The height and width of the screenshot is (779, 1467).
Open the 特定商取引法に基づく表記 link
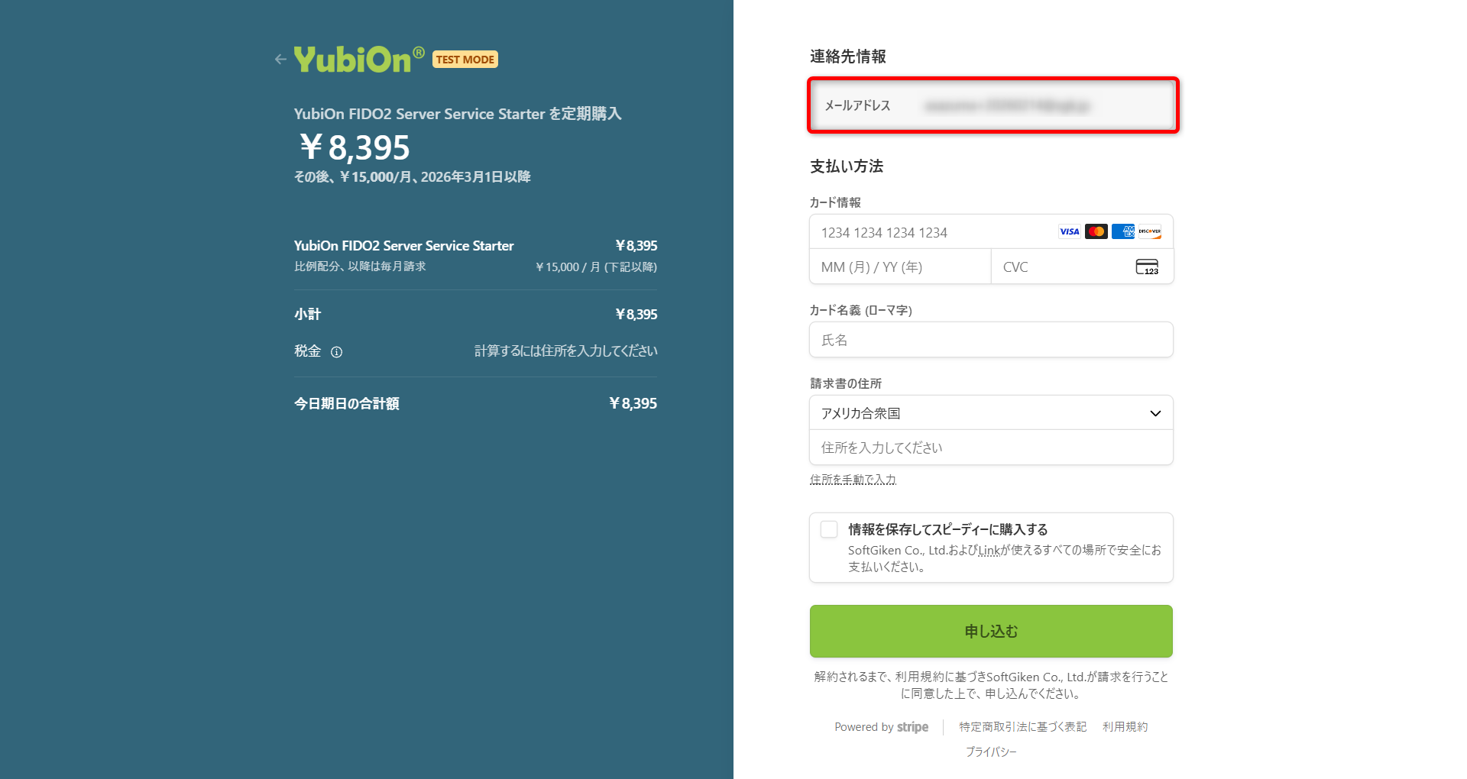click(1022, 727)
